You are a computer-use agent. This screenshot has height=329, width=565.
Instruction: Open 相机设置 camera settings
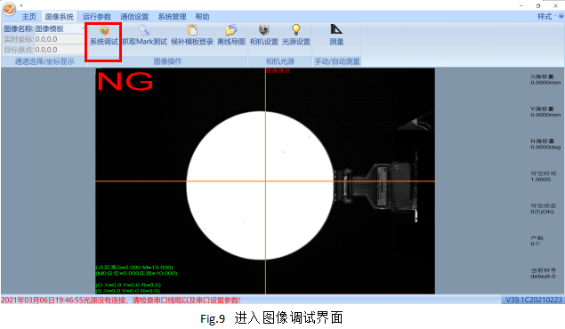click(x=264, y=36)
